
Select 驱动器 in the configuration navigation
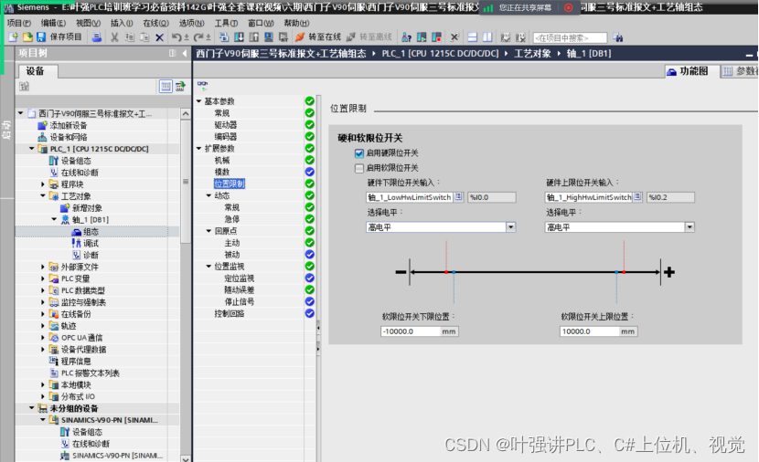(x=226, y=125)
